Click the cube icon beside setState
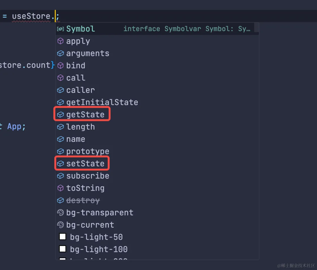This screenshot has width=317, height=270. (x=60, y=164)
